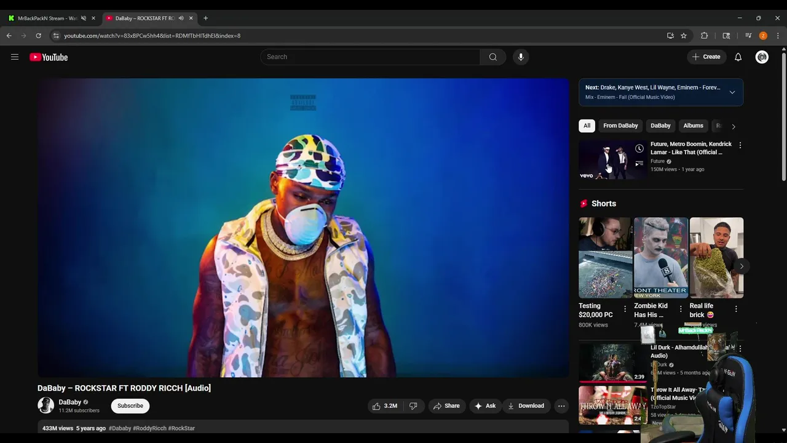Viewport: 787px width, 443px height.
Task: Mute the DaBaby ROCKSTAR tab audio
Action: (181, 18)
